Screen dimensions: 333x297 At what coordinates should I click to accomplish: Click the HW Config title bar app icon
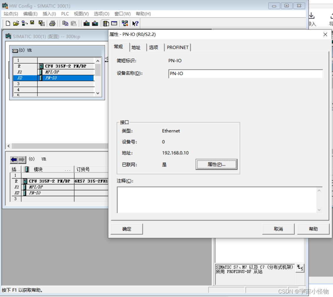(5, 6)
